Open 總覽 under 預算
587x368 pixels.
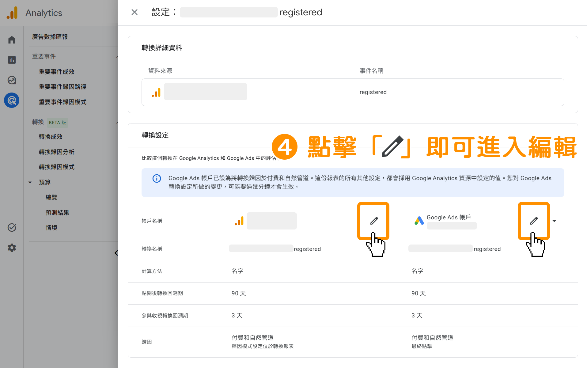51,197
